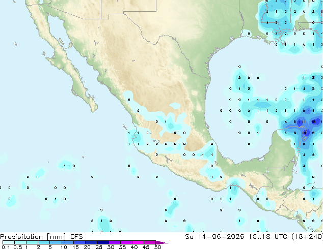
Task: Click the '40' legend scale label
Action: coord(134,247)
